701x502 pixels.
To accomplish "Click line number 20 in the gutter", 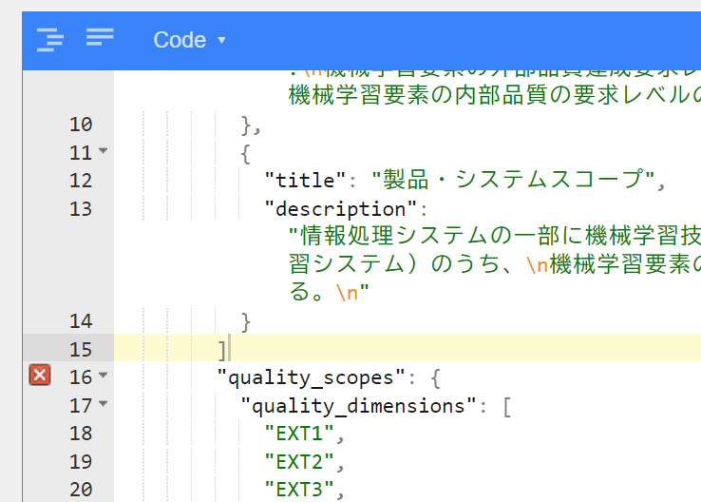I will pos(81,490).
